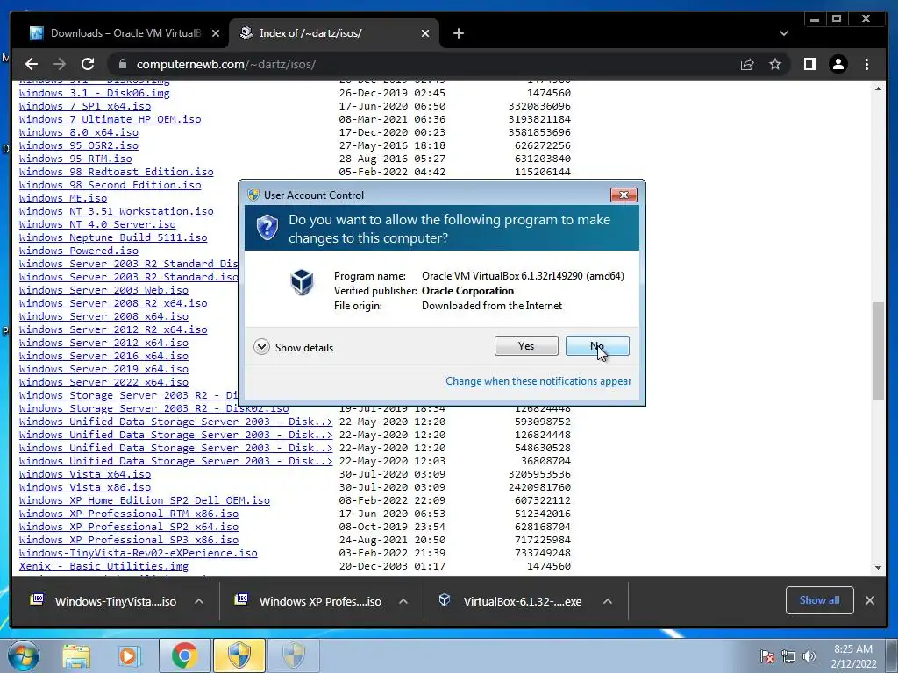The width and height of the screenshot is (898, 673).
Task: Click the share page icon
Action: [747, 64]
